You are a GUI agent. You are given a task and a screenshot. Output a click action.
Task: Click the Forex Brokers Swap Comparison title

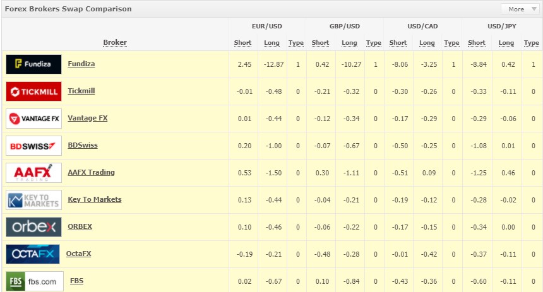point(68,9)
